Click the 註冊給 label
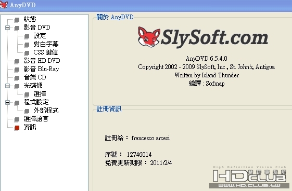 coord(117,138)
